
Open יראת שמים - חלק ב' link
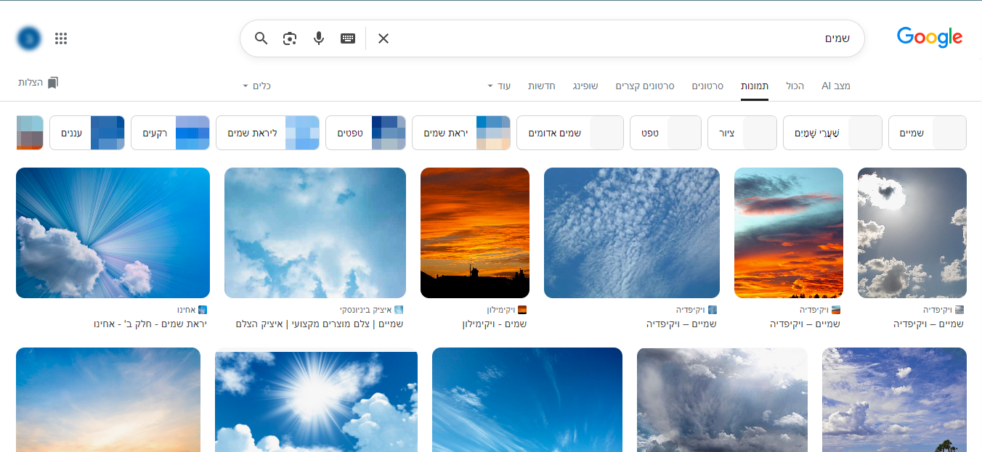point(150,324)
